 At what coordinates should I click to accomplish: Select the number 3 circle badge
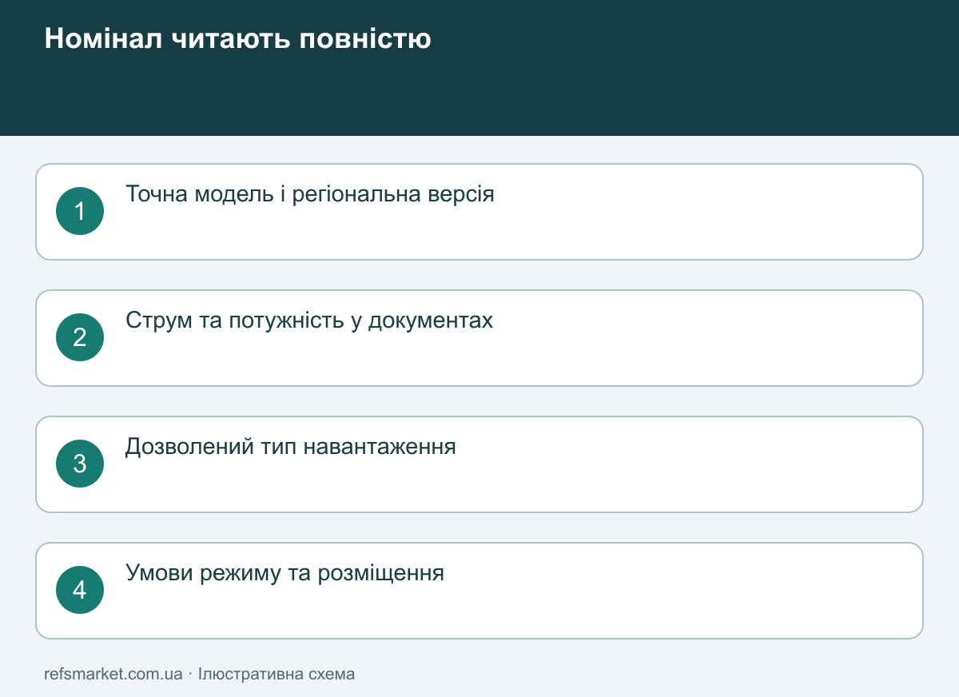80,464
